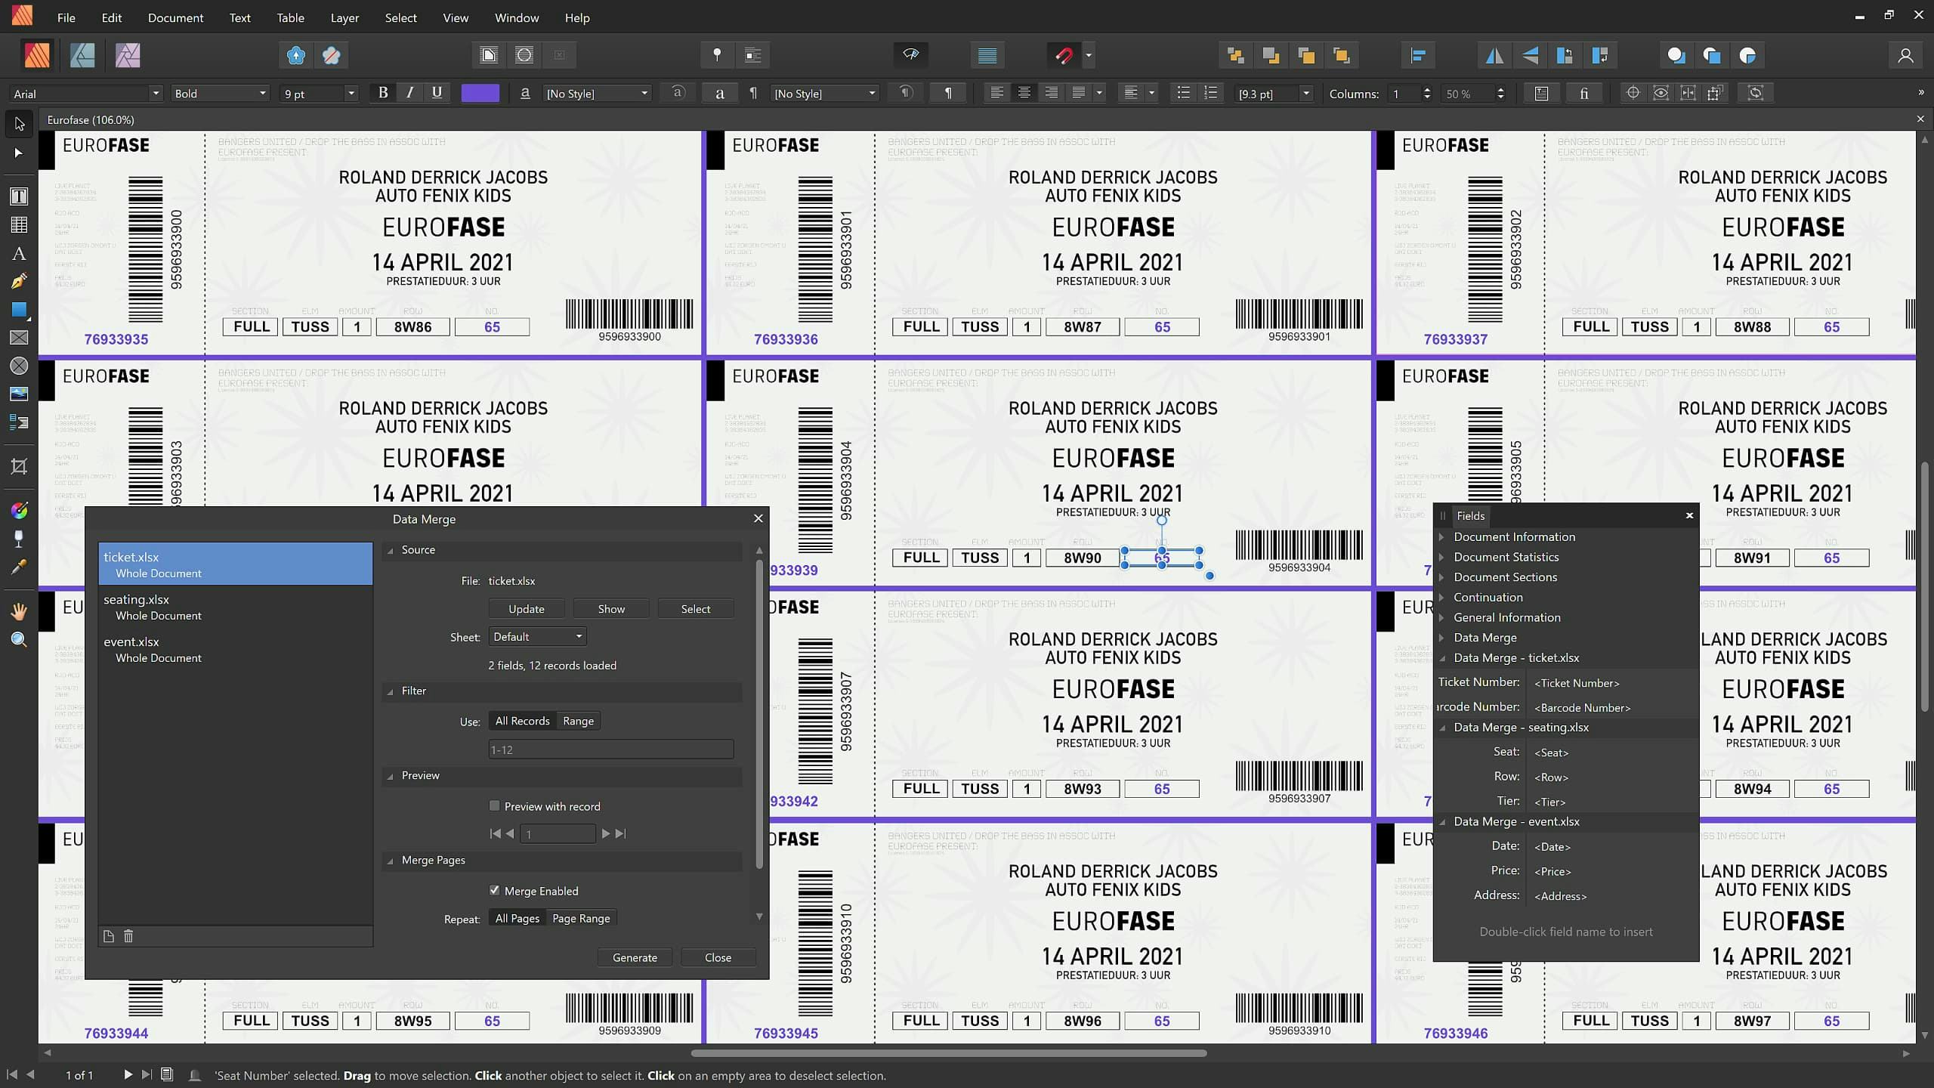Open the Table menu
The image size is (1934, 1088).
tap(290, 17)
